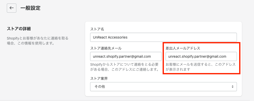The image size is (254, 101).
Task: Click the 差出人メールアドレス input field
Action: (201, 56)
